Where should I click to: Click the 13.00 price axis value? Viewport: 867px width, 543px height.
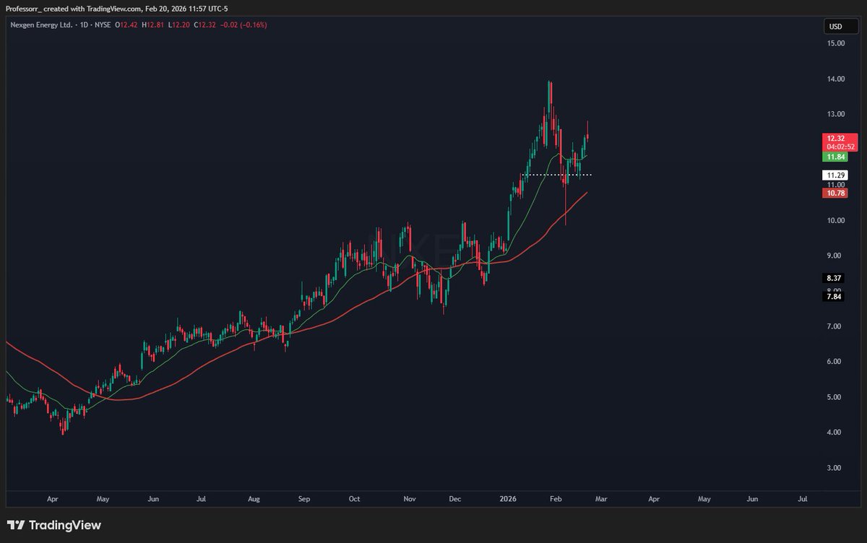[835, 114]
